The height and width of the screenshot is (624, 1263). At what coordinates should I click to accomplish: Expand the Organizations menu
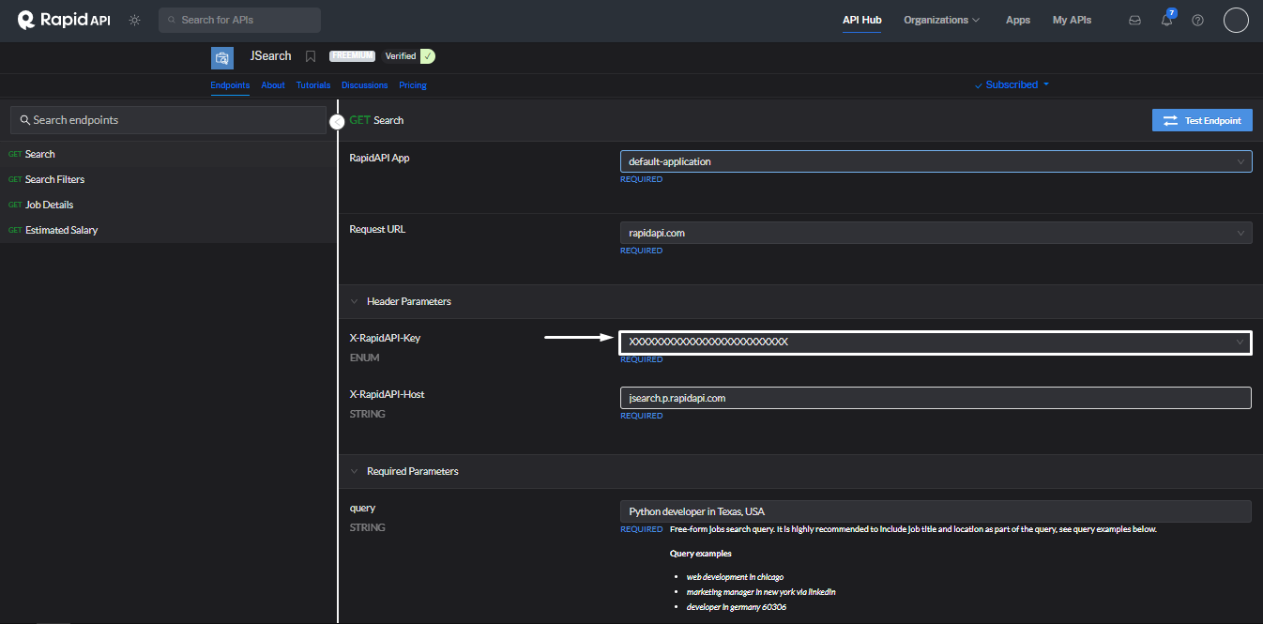pyautogui.click(x=941, y=20)
